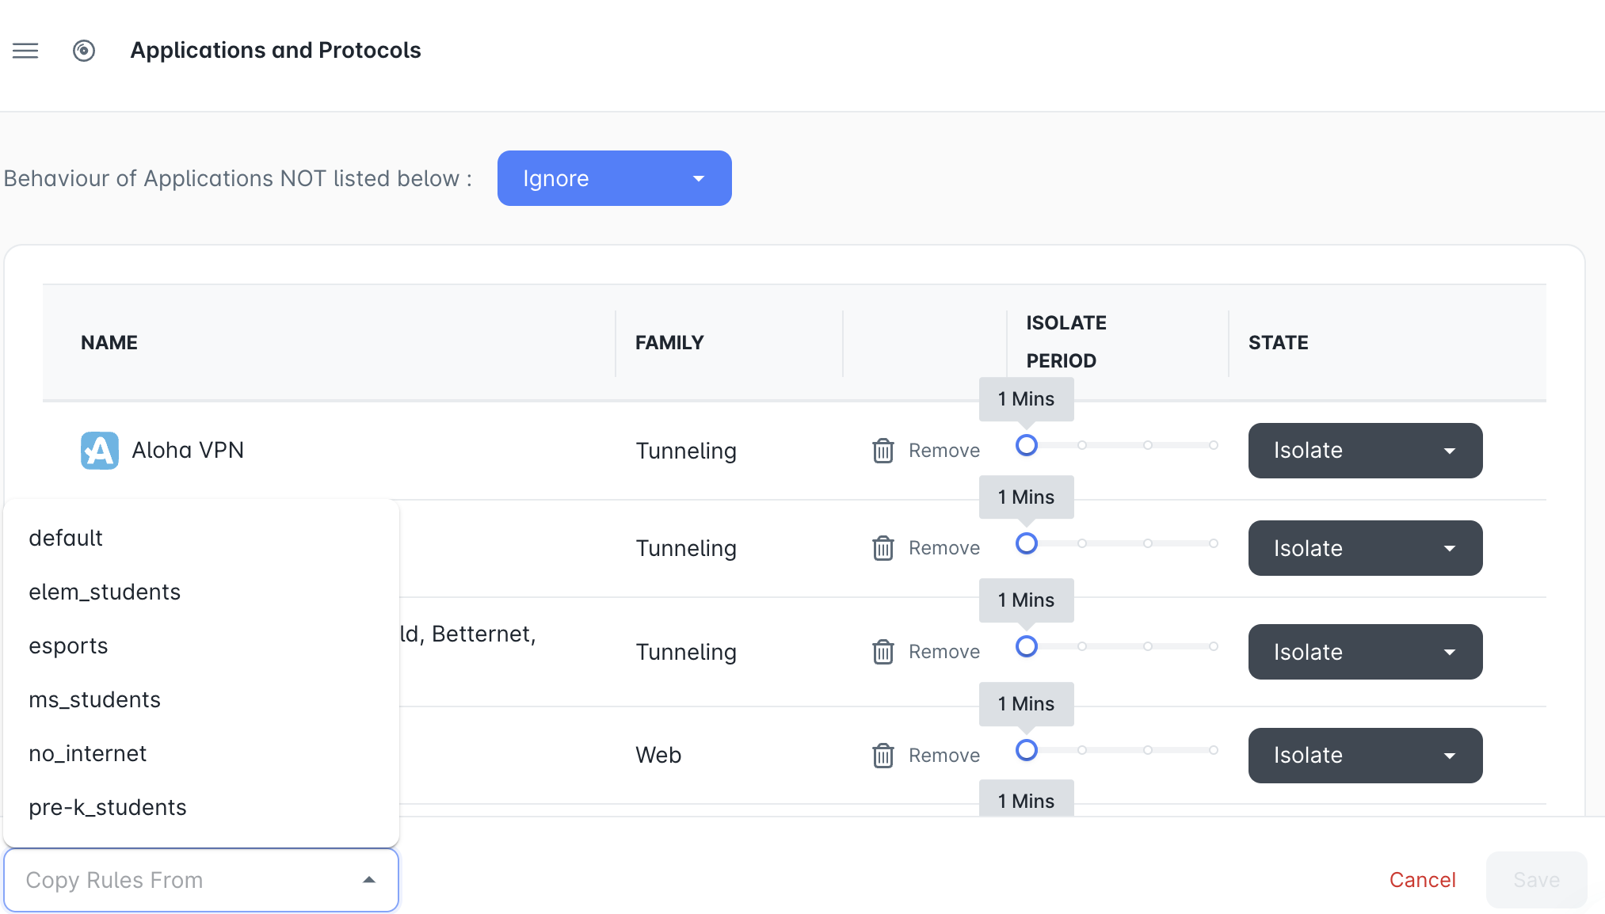Choose esports from rules list

point(201,646)
